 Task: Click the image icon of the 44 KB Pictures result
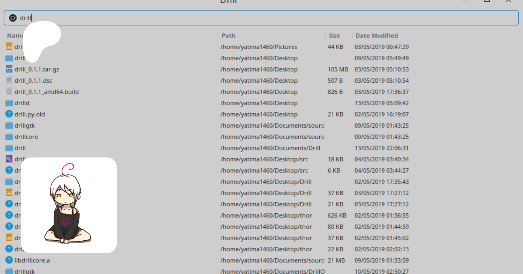(9, 46)
